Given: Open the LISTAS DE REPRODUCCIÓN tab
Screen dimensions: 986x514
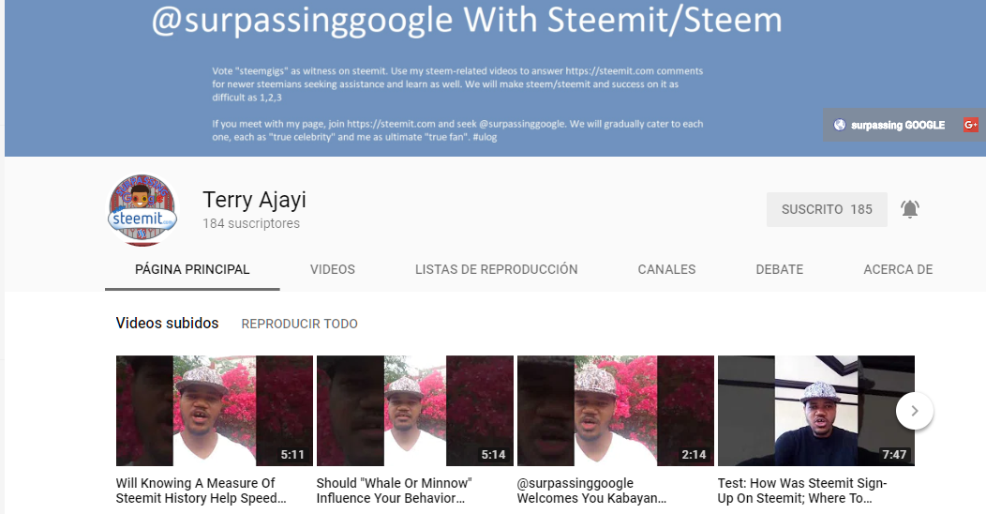Looking at the screenshot, I should pyautogui.click(x=496, y=269).
